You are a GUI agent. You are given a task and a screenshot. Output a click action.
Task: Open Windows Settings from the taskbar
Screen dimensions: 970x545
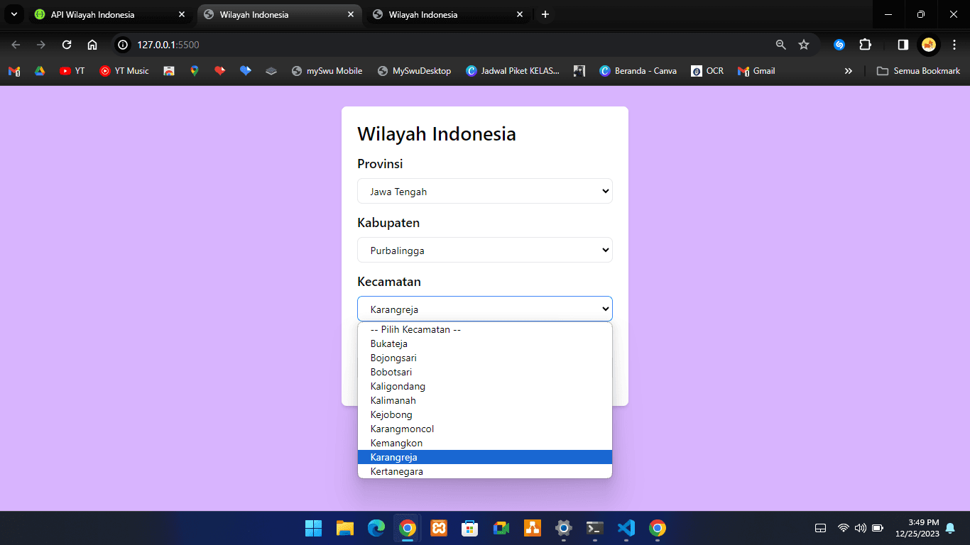(563, 528)
